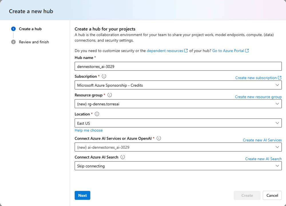Viewport: 286px width, 206px height.
Task: Click the Next button
Action: pos(82,195)
